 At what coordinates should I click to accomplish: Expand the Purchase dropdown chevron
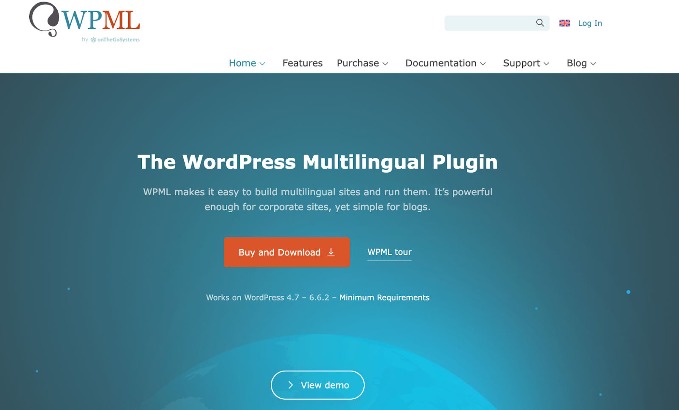pos(385,64)
